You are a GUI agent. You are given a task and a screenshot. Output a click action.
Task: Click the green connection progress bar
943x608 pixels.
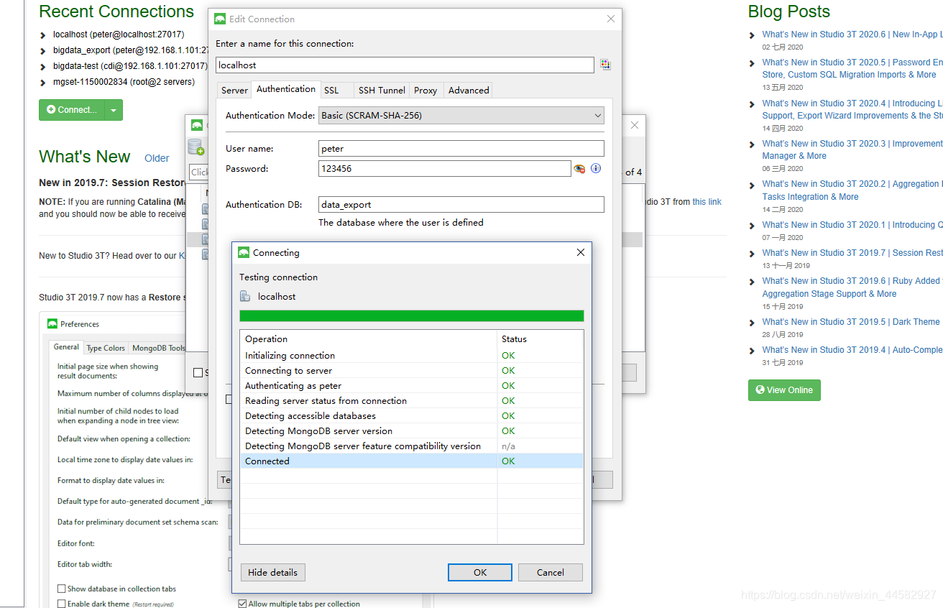click(411, 315)
